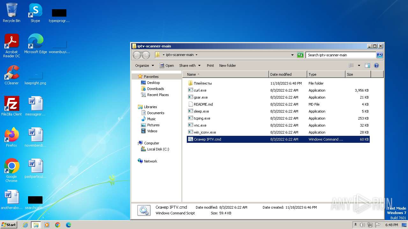Open the Share with dropdown menu
Image resolution: width=408 pixels, height=229 pixels.
[190, 66]
